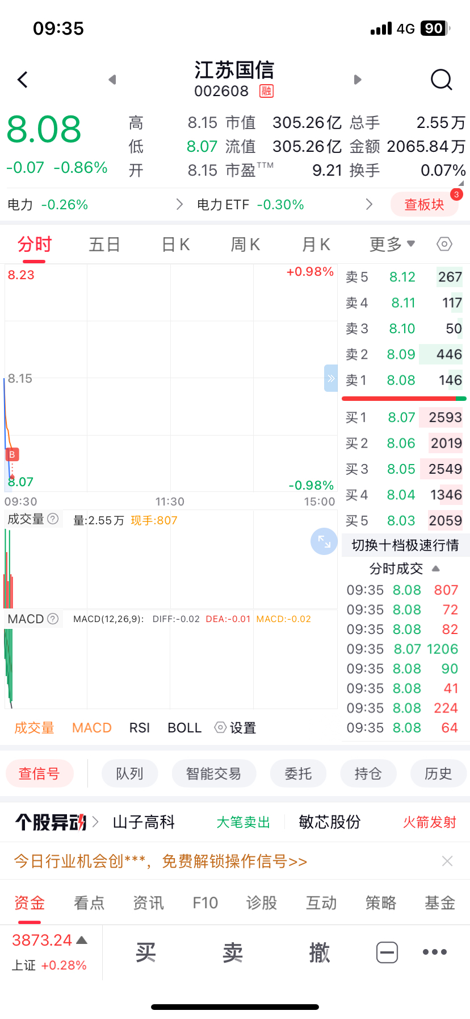Switch to 资金 tab
470x1019 pixels.
click(30, 902)
